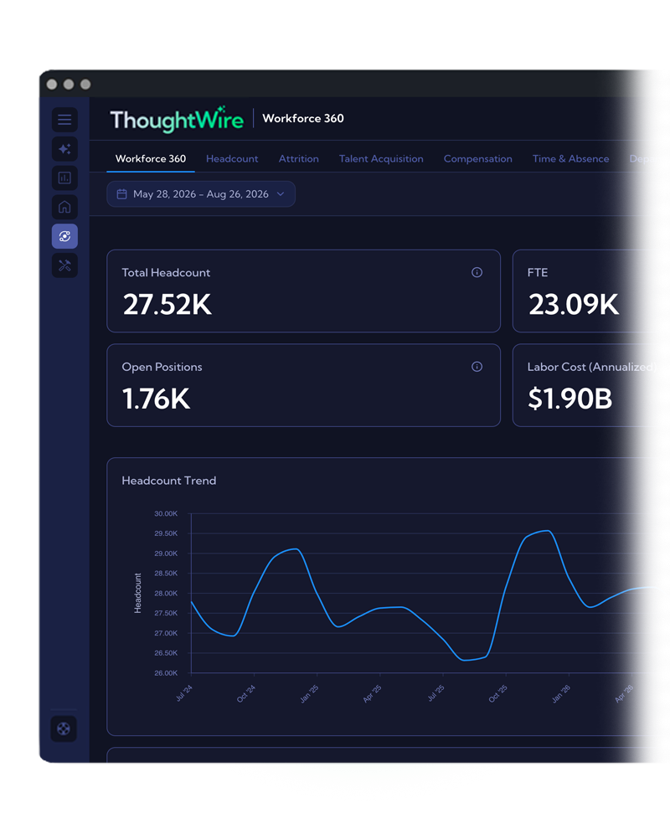Switch to the Workforce 360 tab

coord(151,158)
